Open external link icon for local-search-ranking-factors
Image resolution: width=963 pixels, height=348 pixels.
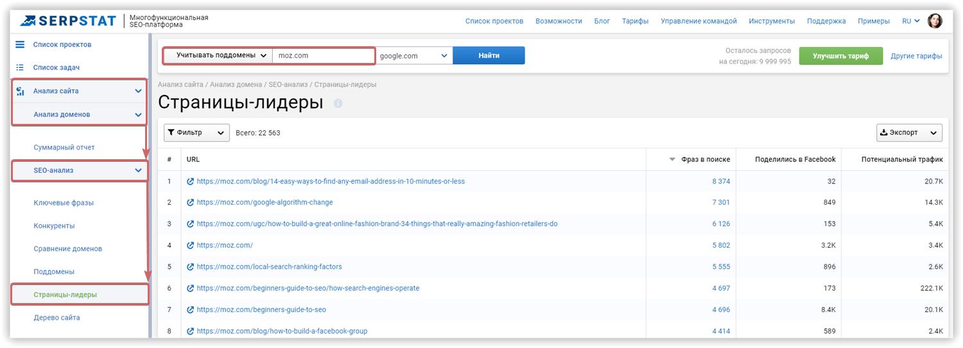pos(190,267)
